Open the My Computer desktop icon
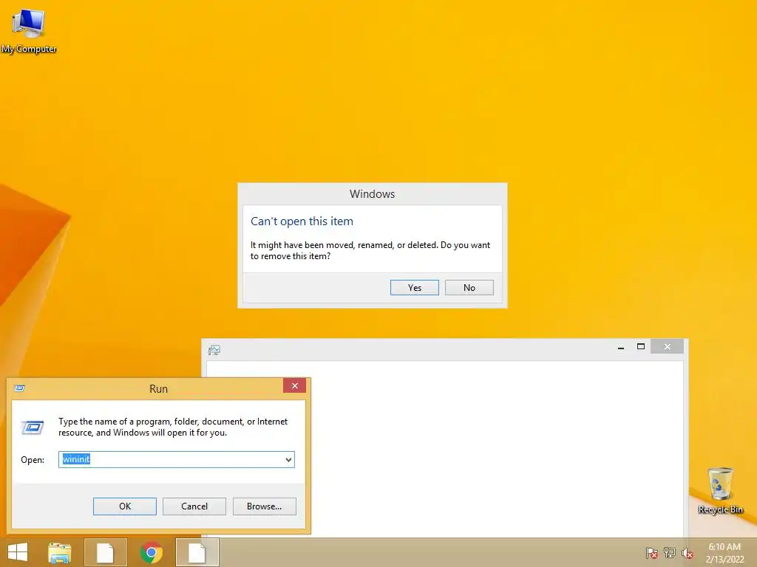This screenshot has width=757, height=567. coord(29,30)
